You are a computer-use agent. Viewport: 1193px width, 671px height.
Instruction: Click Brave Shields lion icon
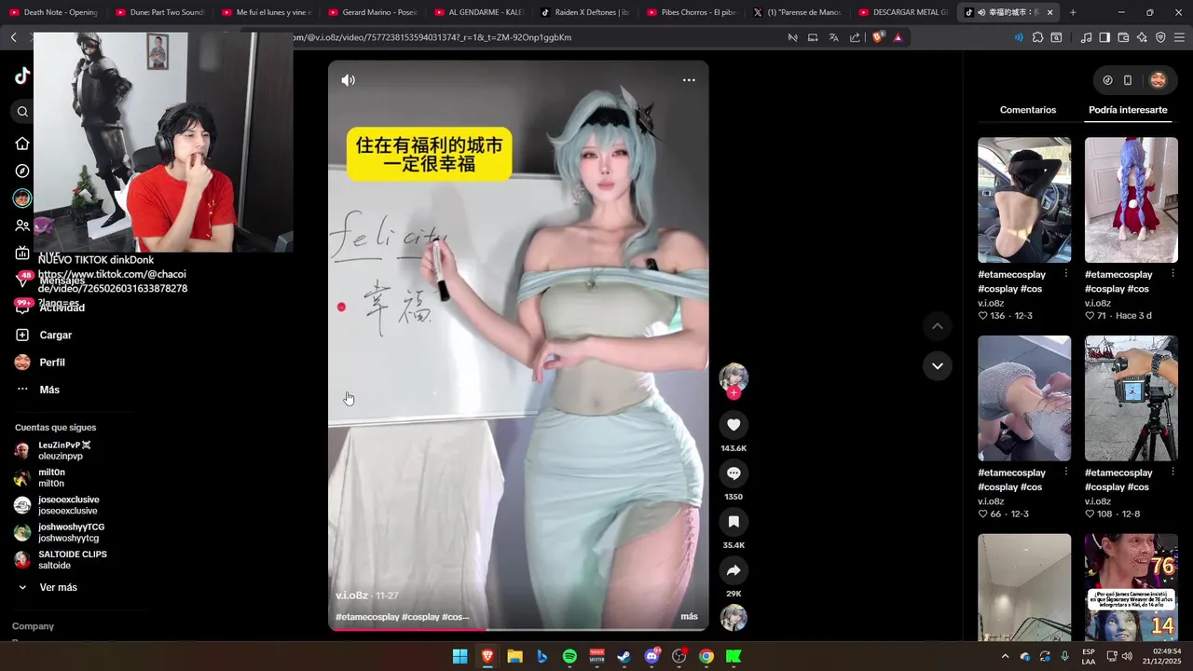[x=878, y=37]
